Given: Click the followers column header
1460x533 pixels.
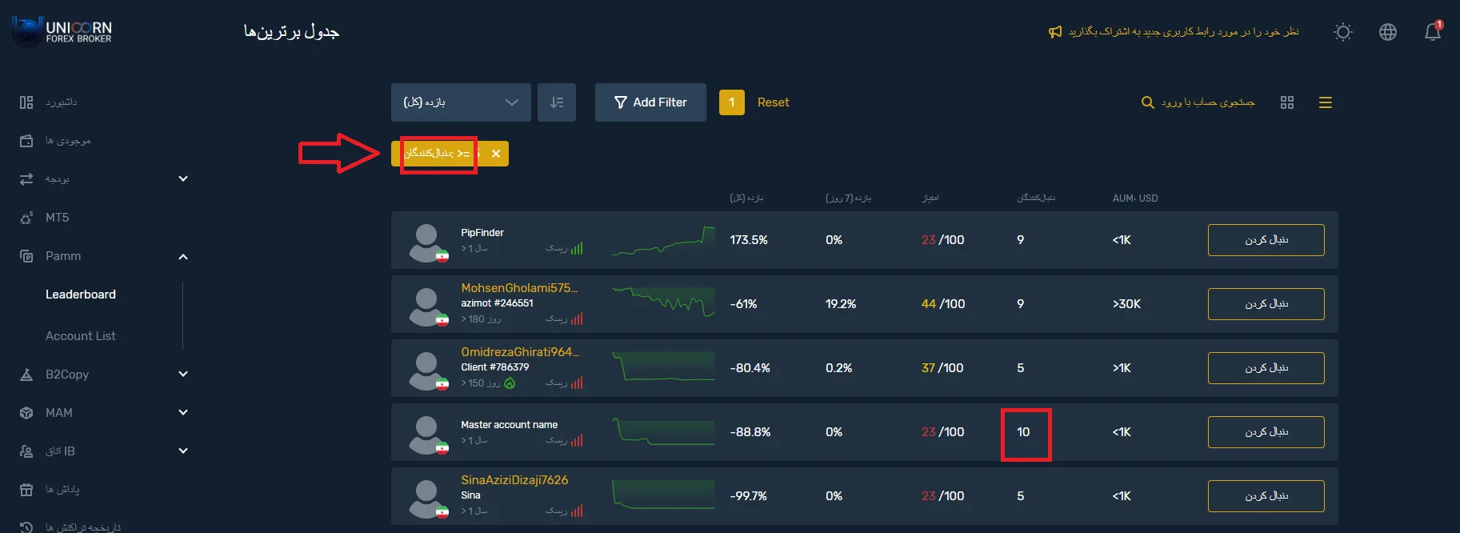Looking at the screenshot, I should click(1036, 198).
